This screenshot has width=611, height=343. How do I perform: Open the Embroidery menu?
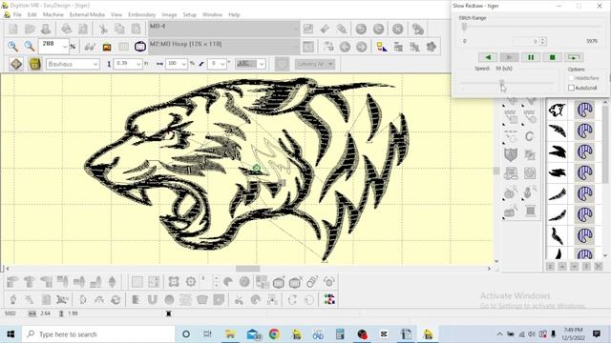pyautogui.click(x=141, y=15)
